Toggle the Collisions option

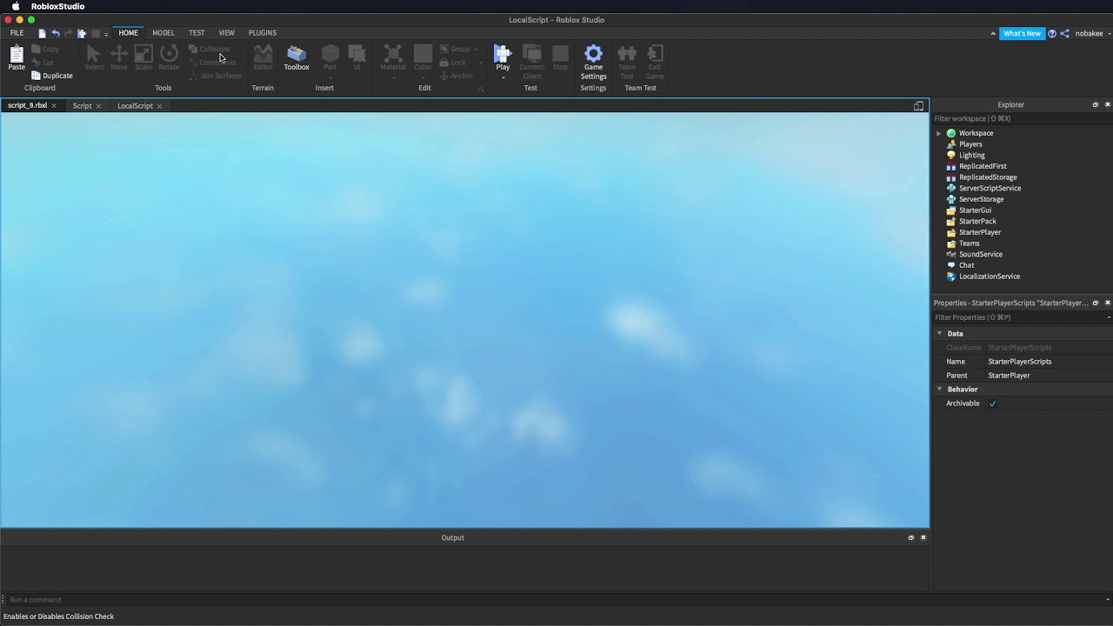(209, 50)
